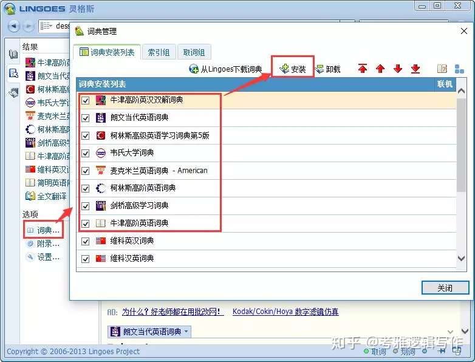The width and height of the screenshot is (475, 362).
Task: Disable 剑桥高级学习词典 checkbox
Action: click(86, 206)
